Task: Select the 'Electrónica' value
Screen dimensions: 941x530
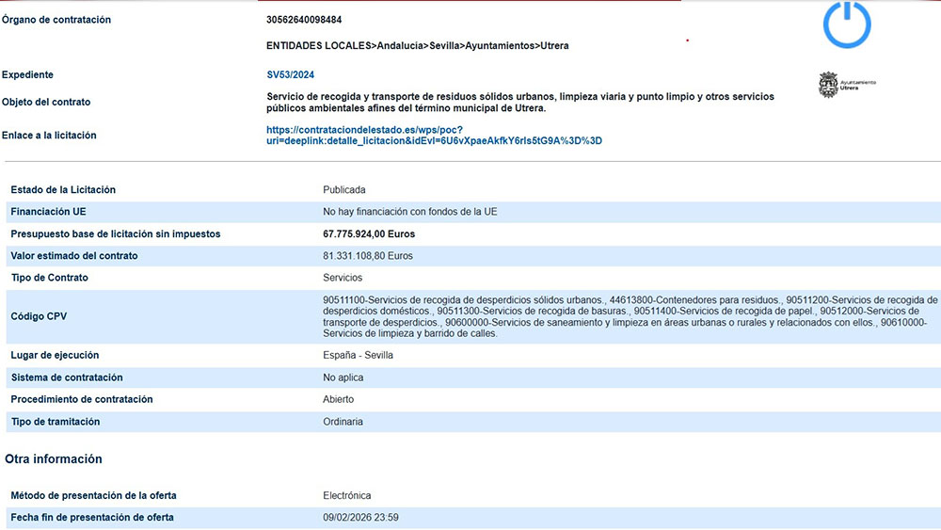Action: point(347,496)
